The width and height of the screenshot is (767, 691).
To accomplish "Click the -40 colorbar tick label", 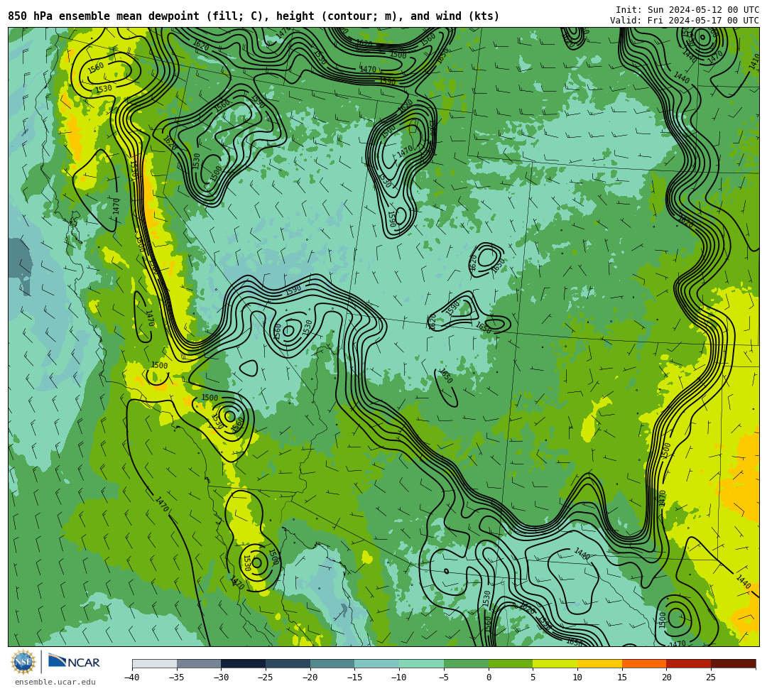I will click(x=132, y=678).
